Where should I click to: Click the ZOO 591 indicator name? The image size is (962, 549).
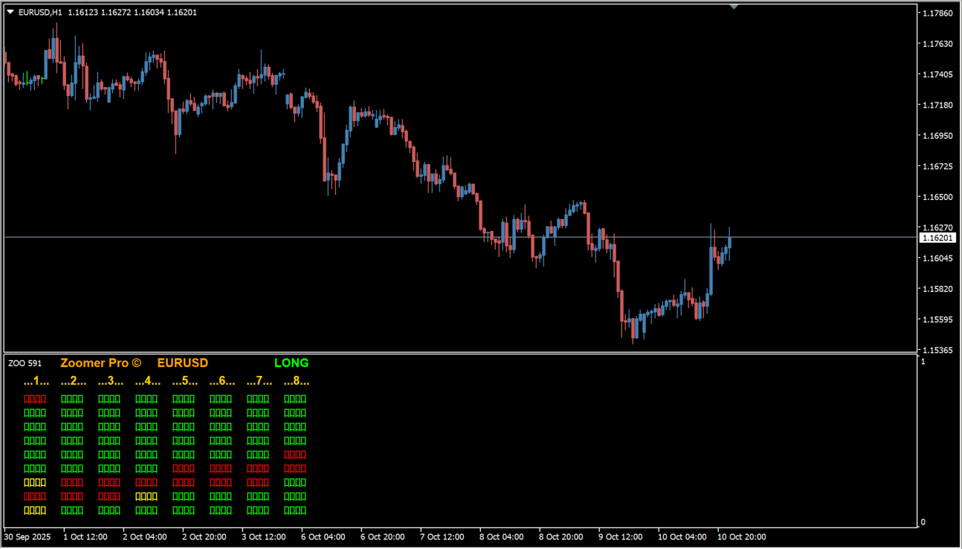click(x=25, y=364)
